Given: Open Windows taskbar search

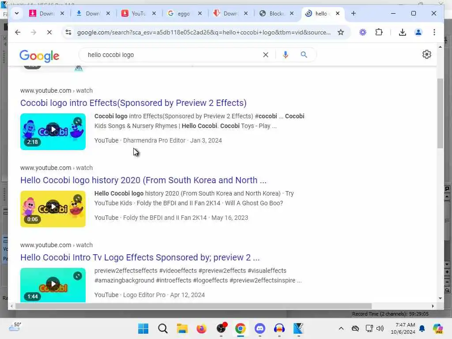Looking at the screenshot, I should (163, 328).
